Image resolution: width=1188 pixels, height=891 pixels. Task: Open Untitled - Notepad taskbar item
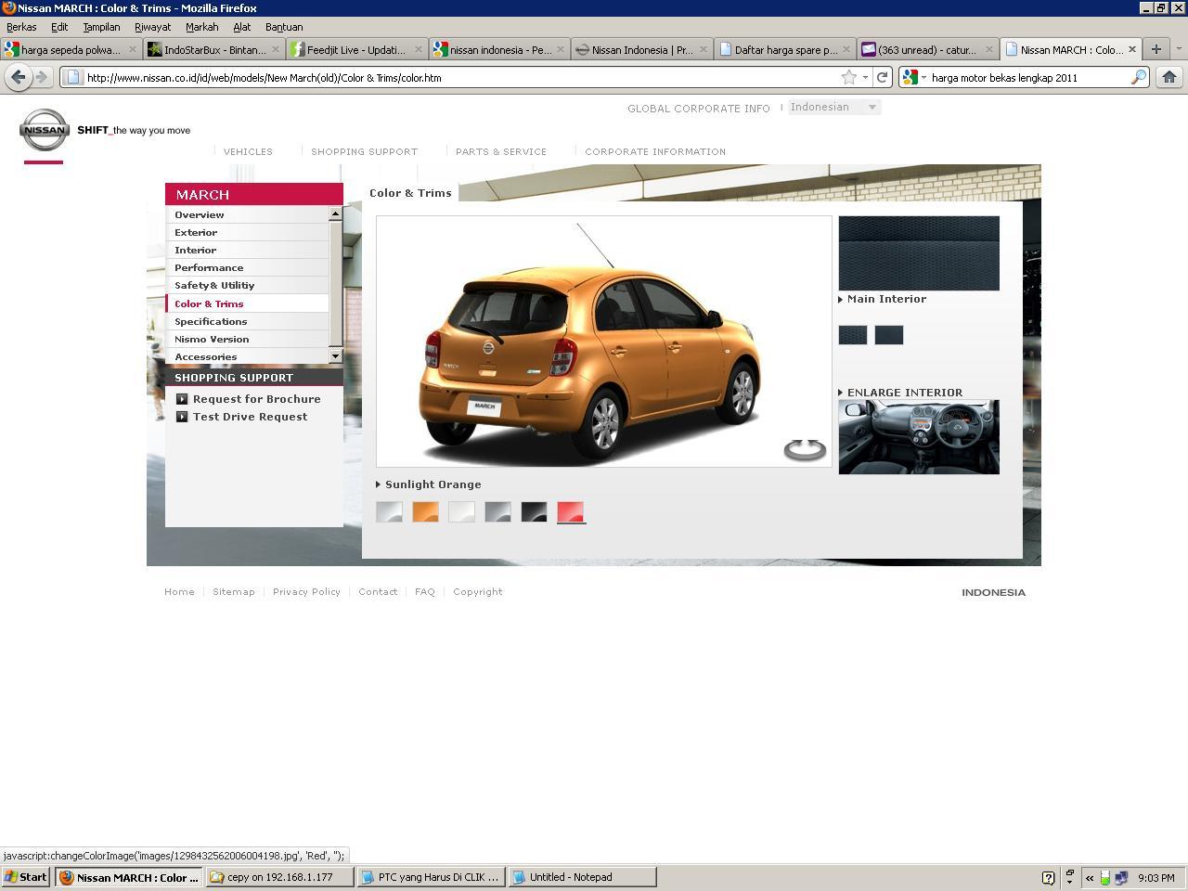pos(582,877)
